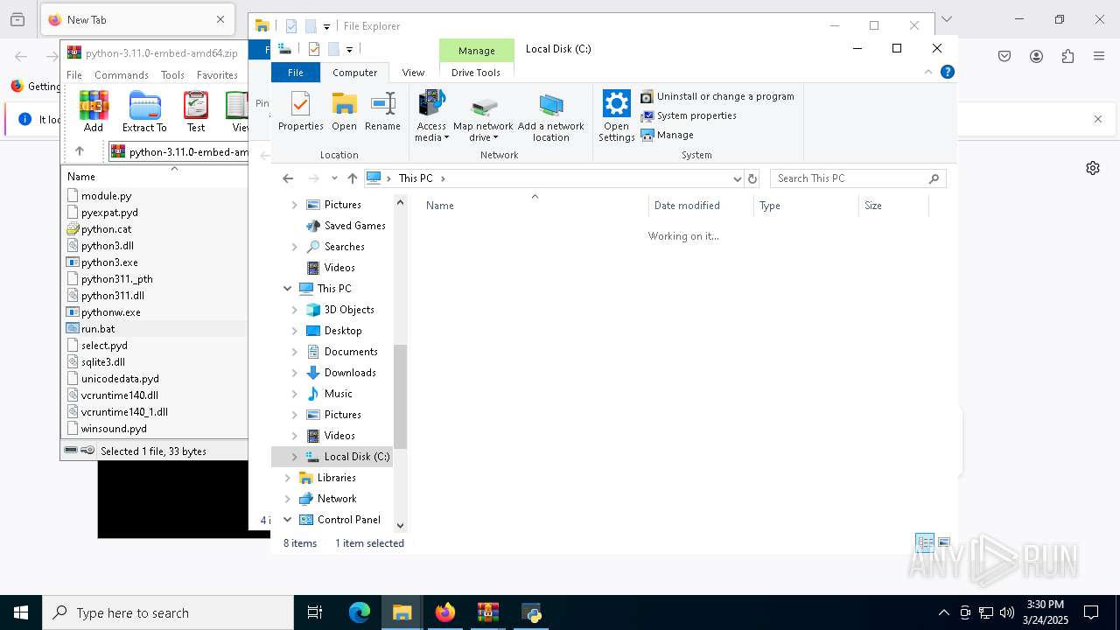1120x630 pixels.
Task: Switch to the Computer ribbon tab
Action: (354, 73)
